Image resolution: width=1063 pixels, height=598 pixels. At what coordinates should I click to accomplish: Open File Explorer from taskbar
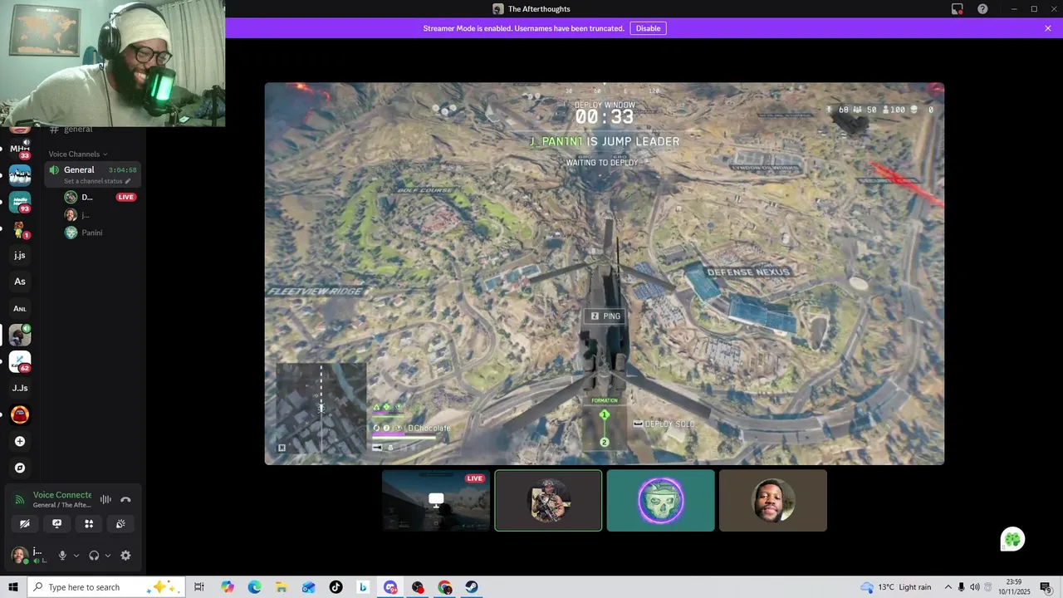point(282,587)
